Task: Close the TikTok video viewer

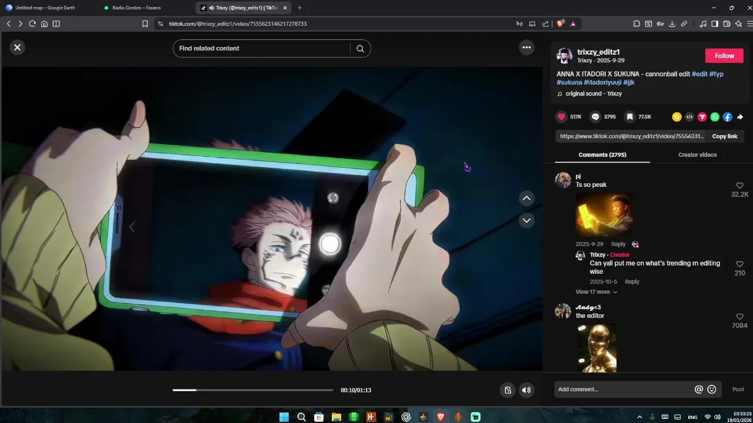Action: [17, 48]
